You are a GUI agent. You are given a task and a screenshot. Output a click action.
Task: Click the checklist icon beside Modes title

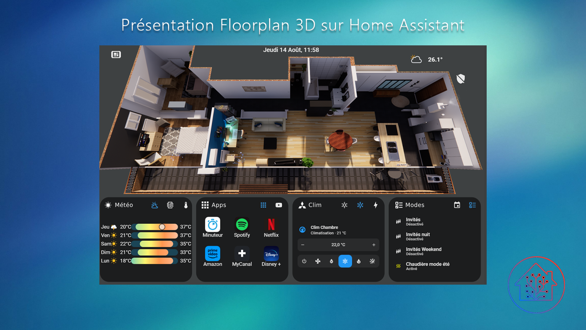(x=399, y=205)
